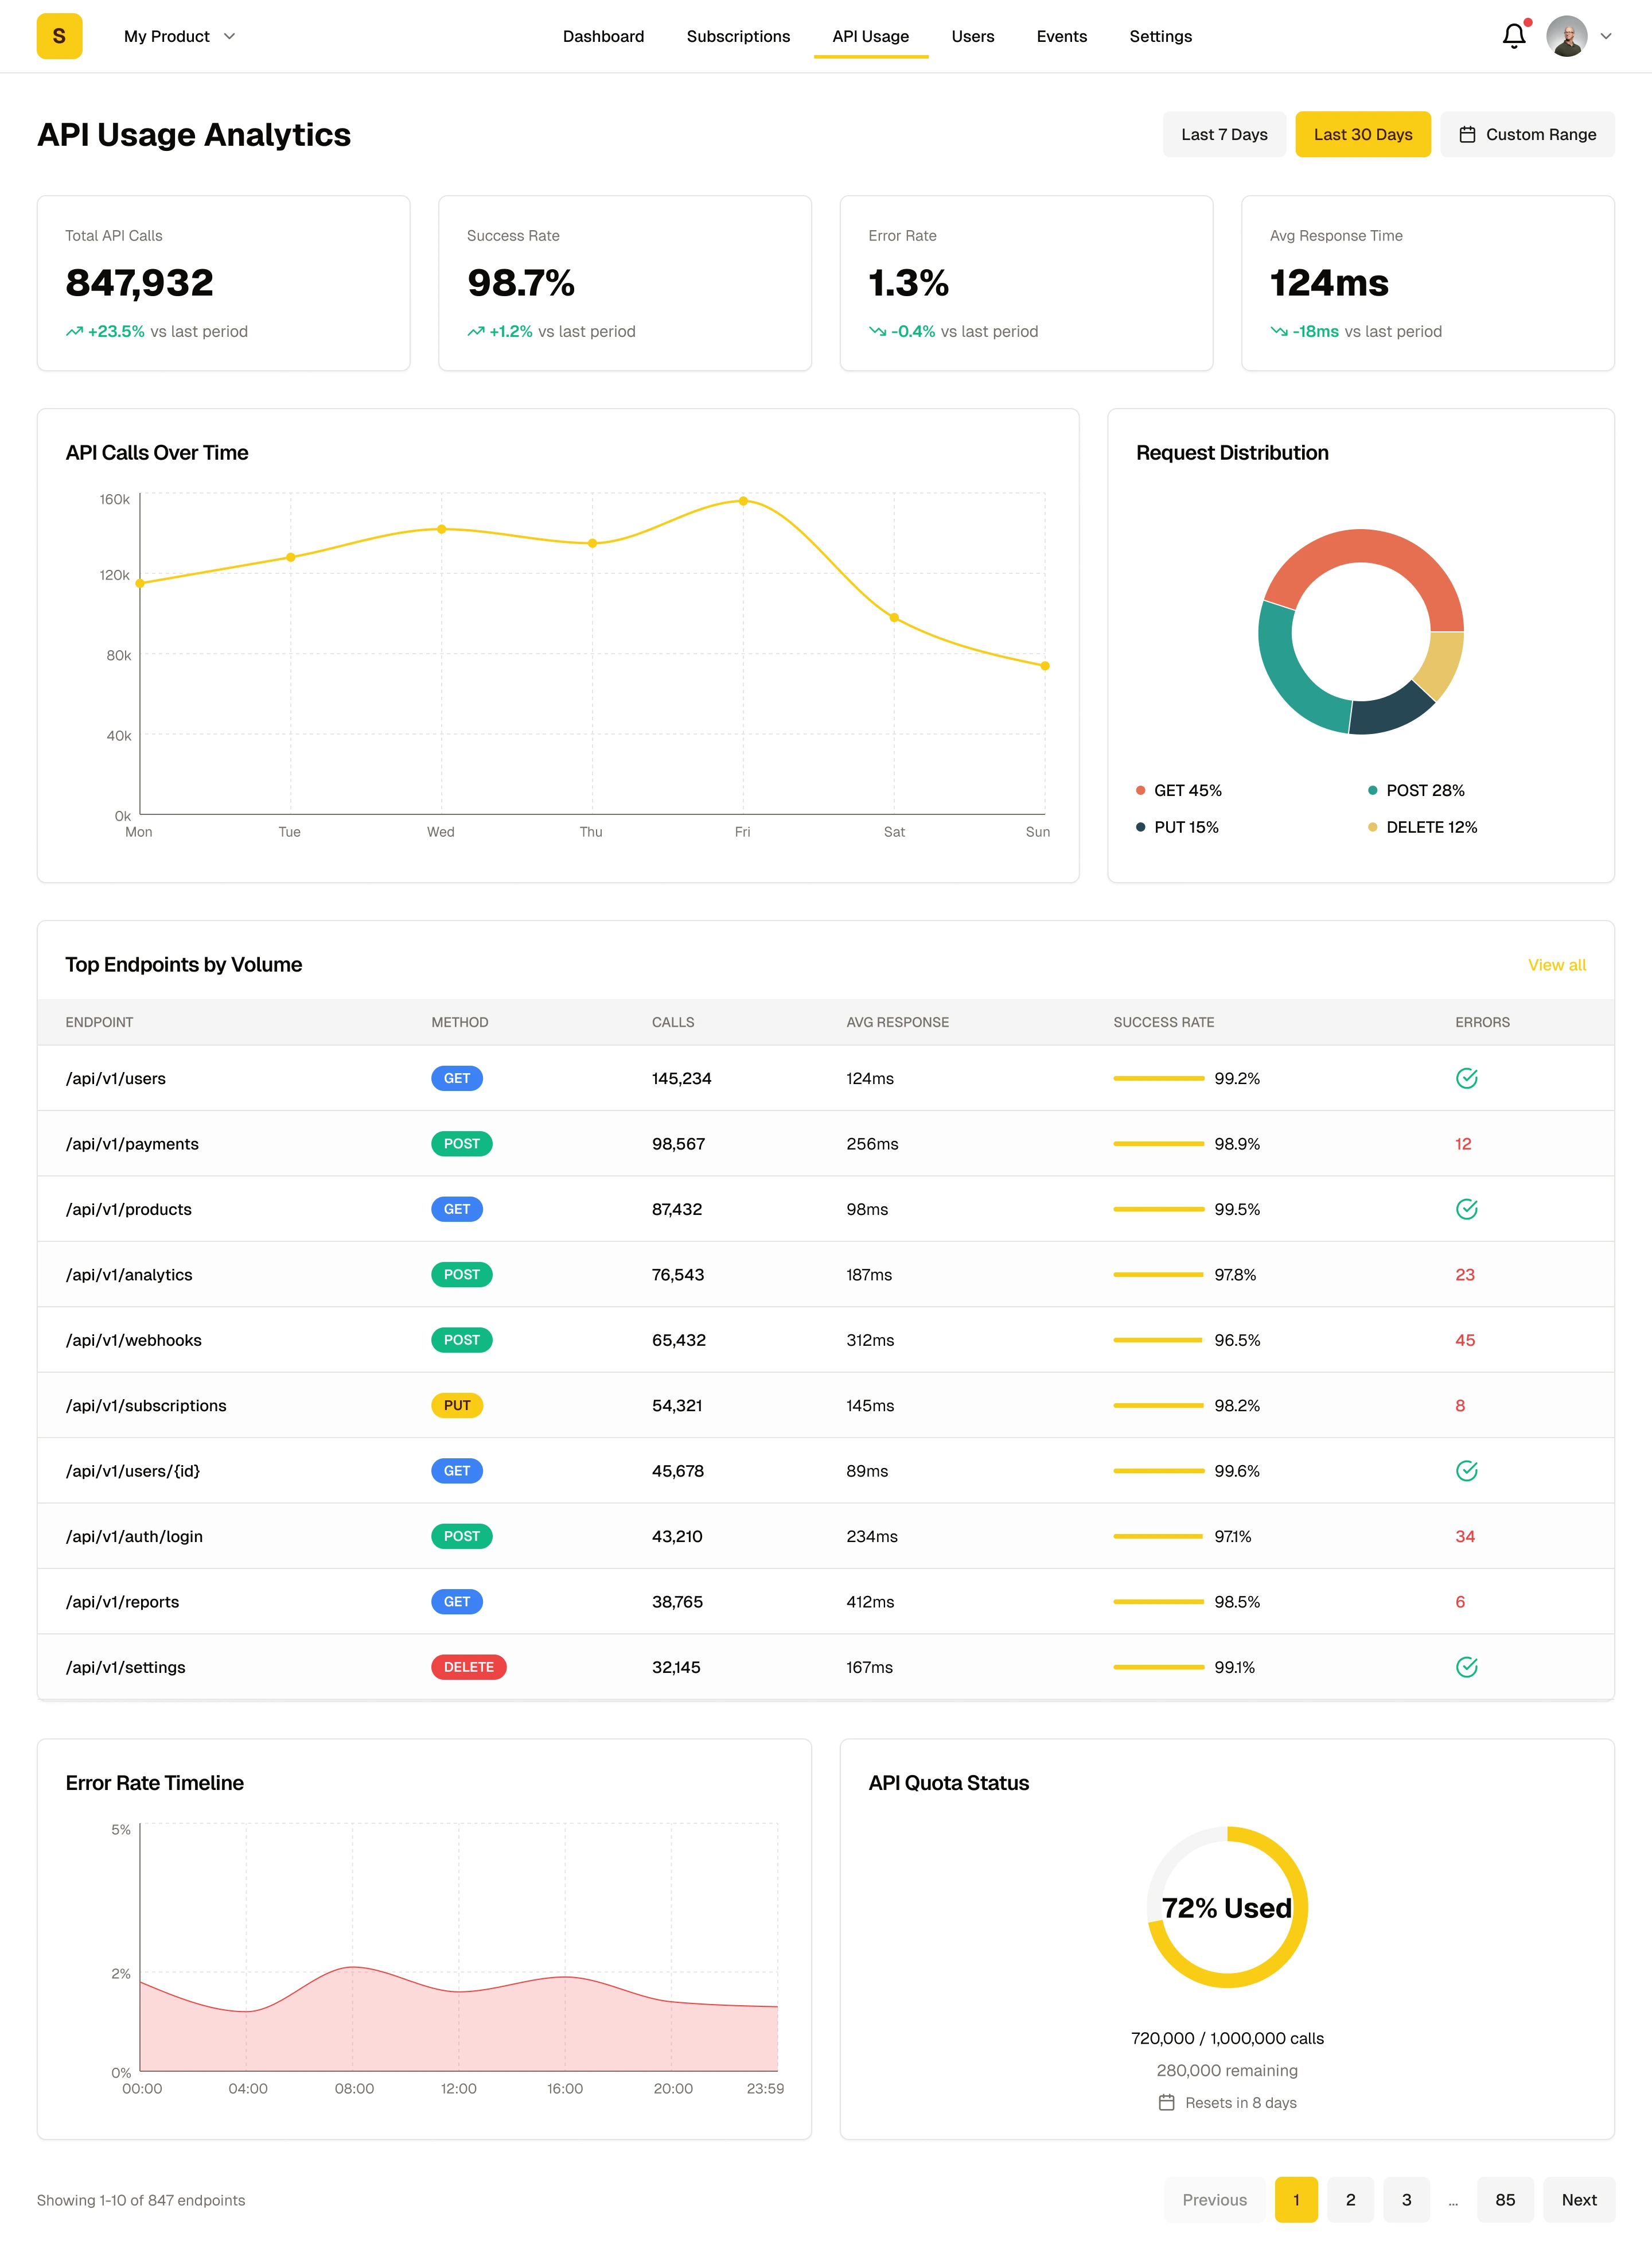Click the user avatar photo
This screenshot has width=1652, height=2260.
tap(1566, 36)
